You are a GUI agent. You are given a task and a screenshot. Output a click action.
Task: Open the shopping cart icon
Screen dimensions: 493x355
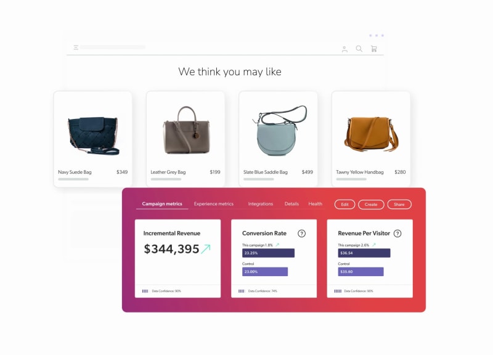tap(373, 49)
